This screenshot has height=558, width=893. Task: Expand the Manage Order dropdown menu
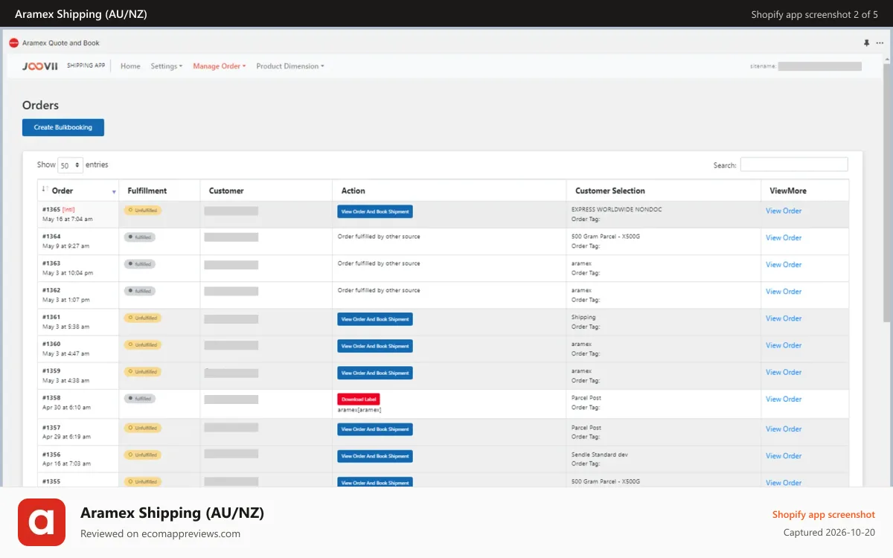(219, 66)
